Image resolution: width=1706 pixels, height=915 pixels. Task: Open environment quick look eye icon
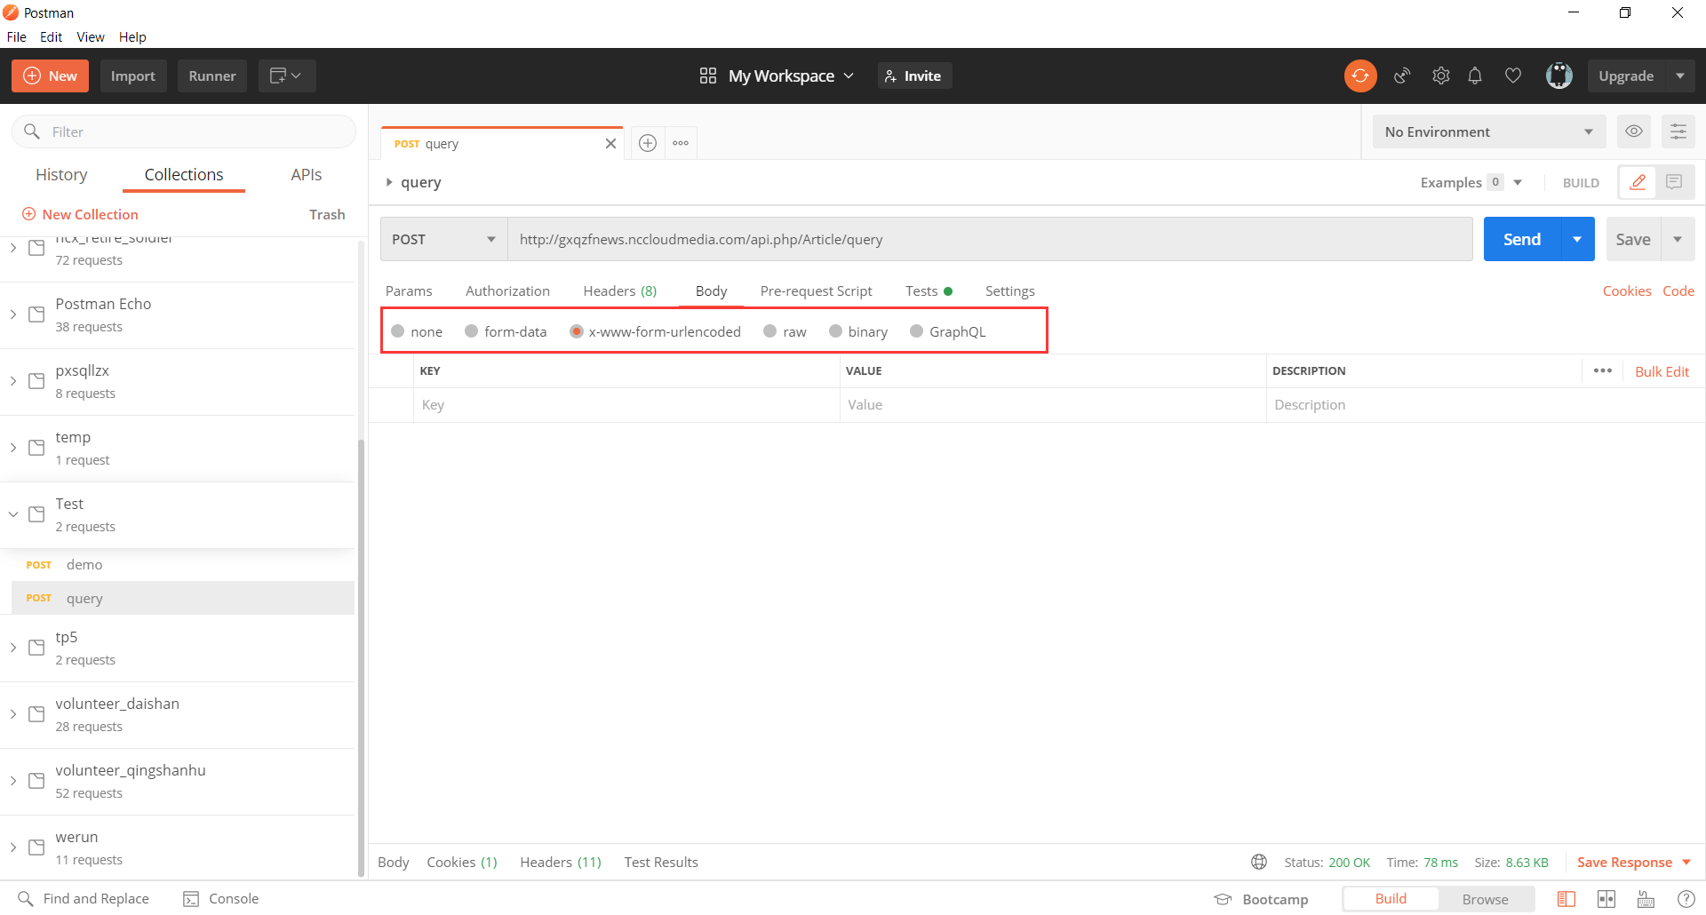coord(1634,131)
